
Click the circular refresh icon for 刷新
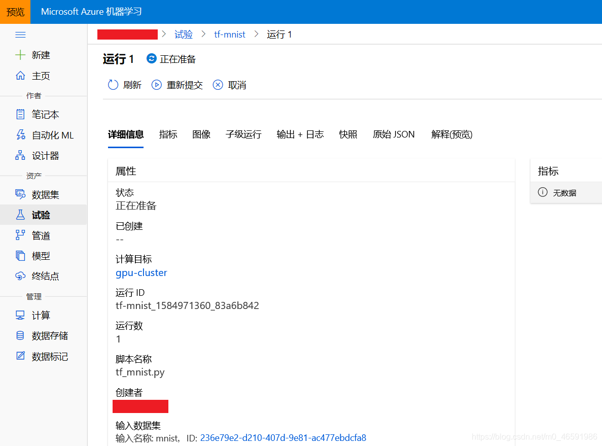pos(113,85)
